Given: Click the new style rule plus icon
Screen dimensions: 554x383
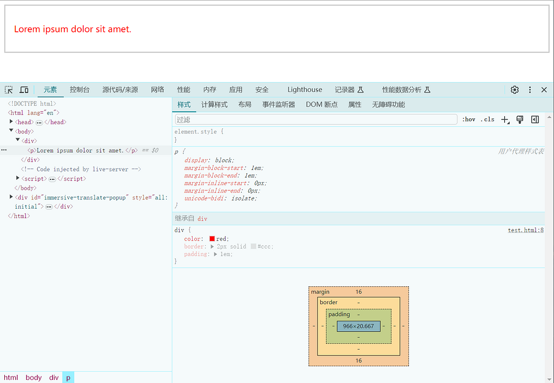Looking at the screenshot, I should 505,119.
